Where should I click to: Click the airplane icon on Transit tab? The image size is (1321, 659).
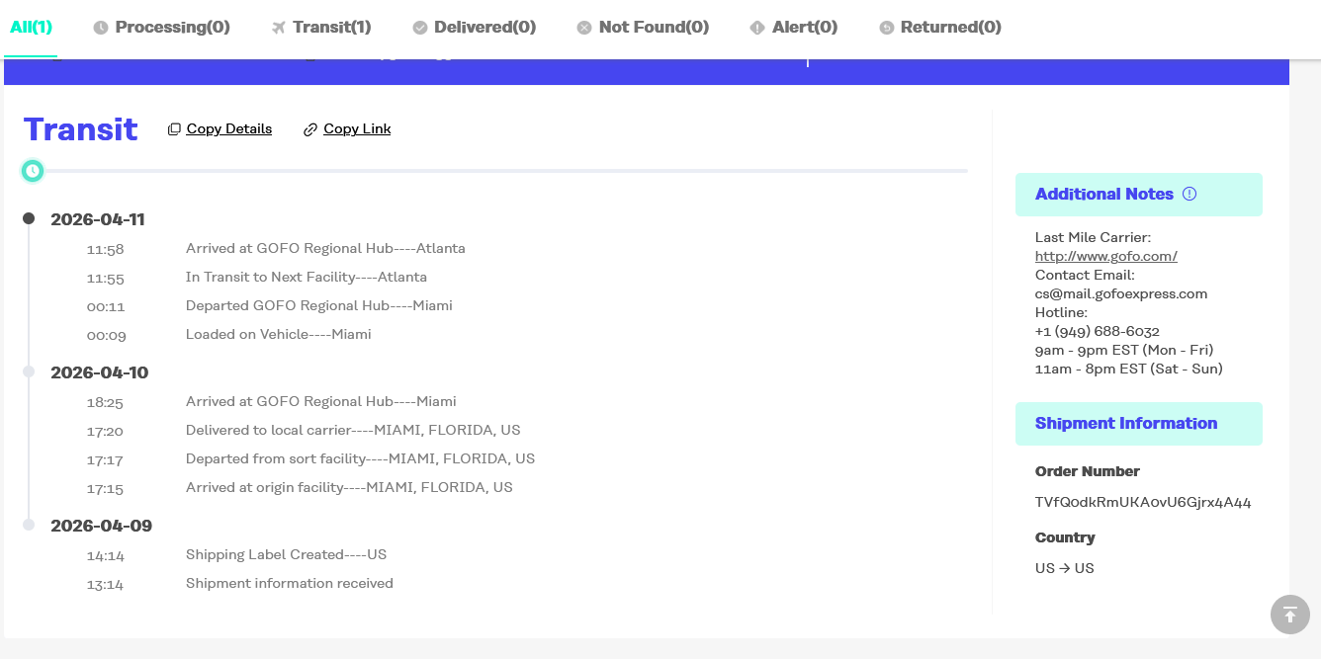coord(279,28)
